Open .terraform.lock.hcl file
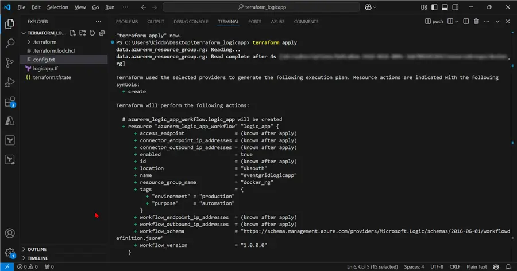Viewport: 517px width, 271px height. tap(64, 50)
